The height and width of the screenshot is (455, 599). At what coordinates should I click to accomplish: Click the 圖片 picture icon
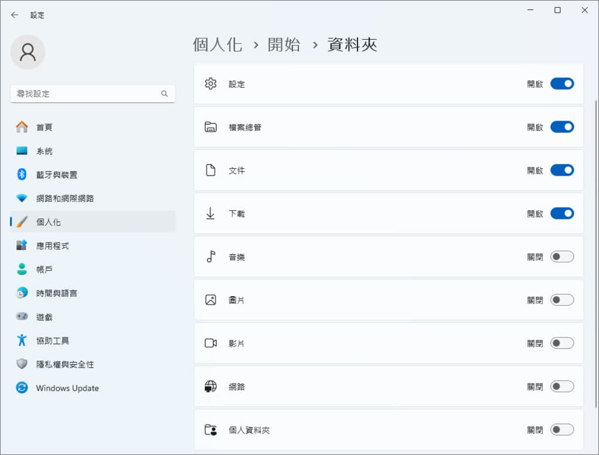coord(211,300)
